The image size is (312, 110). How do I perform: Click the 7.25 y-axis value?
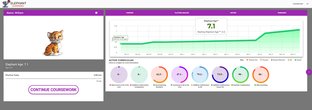115,26
